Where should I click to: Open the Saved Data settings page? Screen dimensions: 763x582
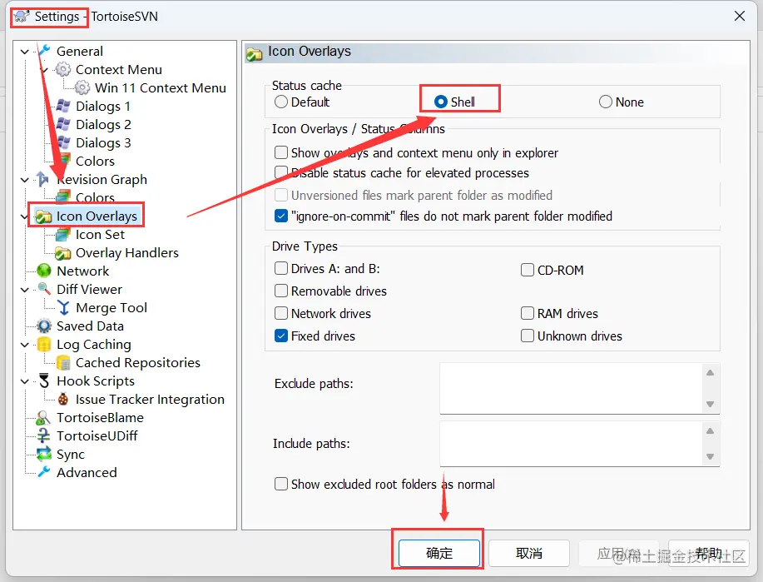coord(90,326)
